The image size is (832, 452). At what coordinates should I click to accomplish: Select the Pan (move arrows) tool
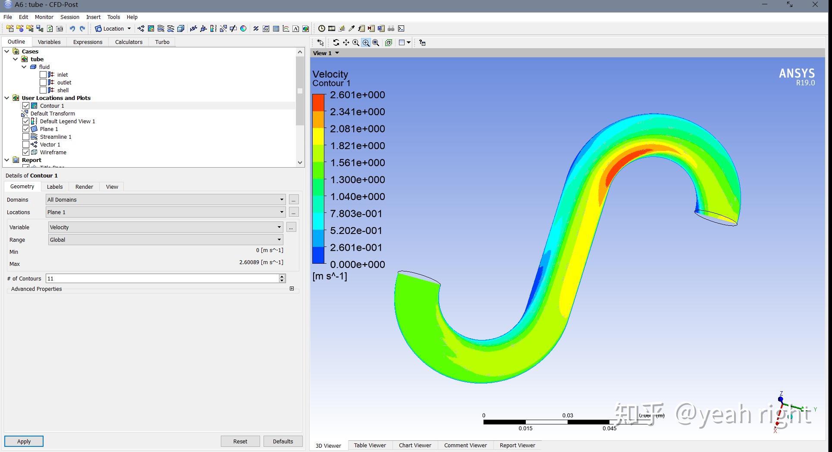(x=346, y=43)
